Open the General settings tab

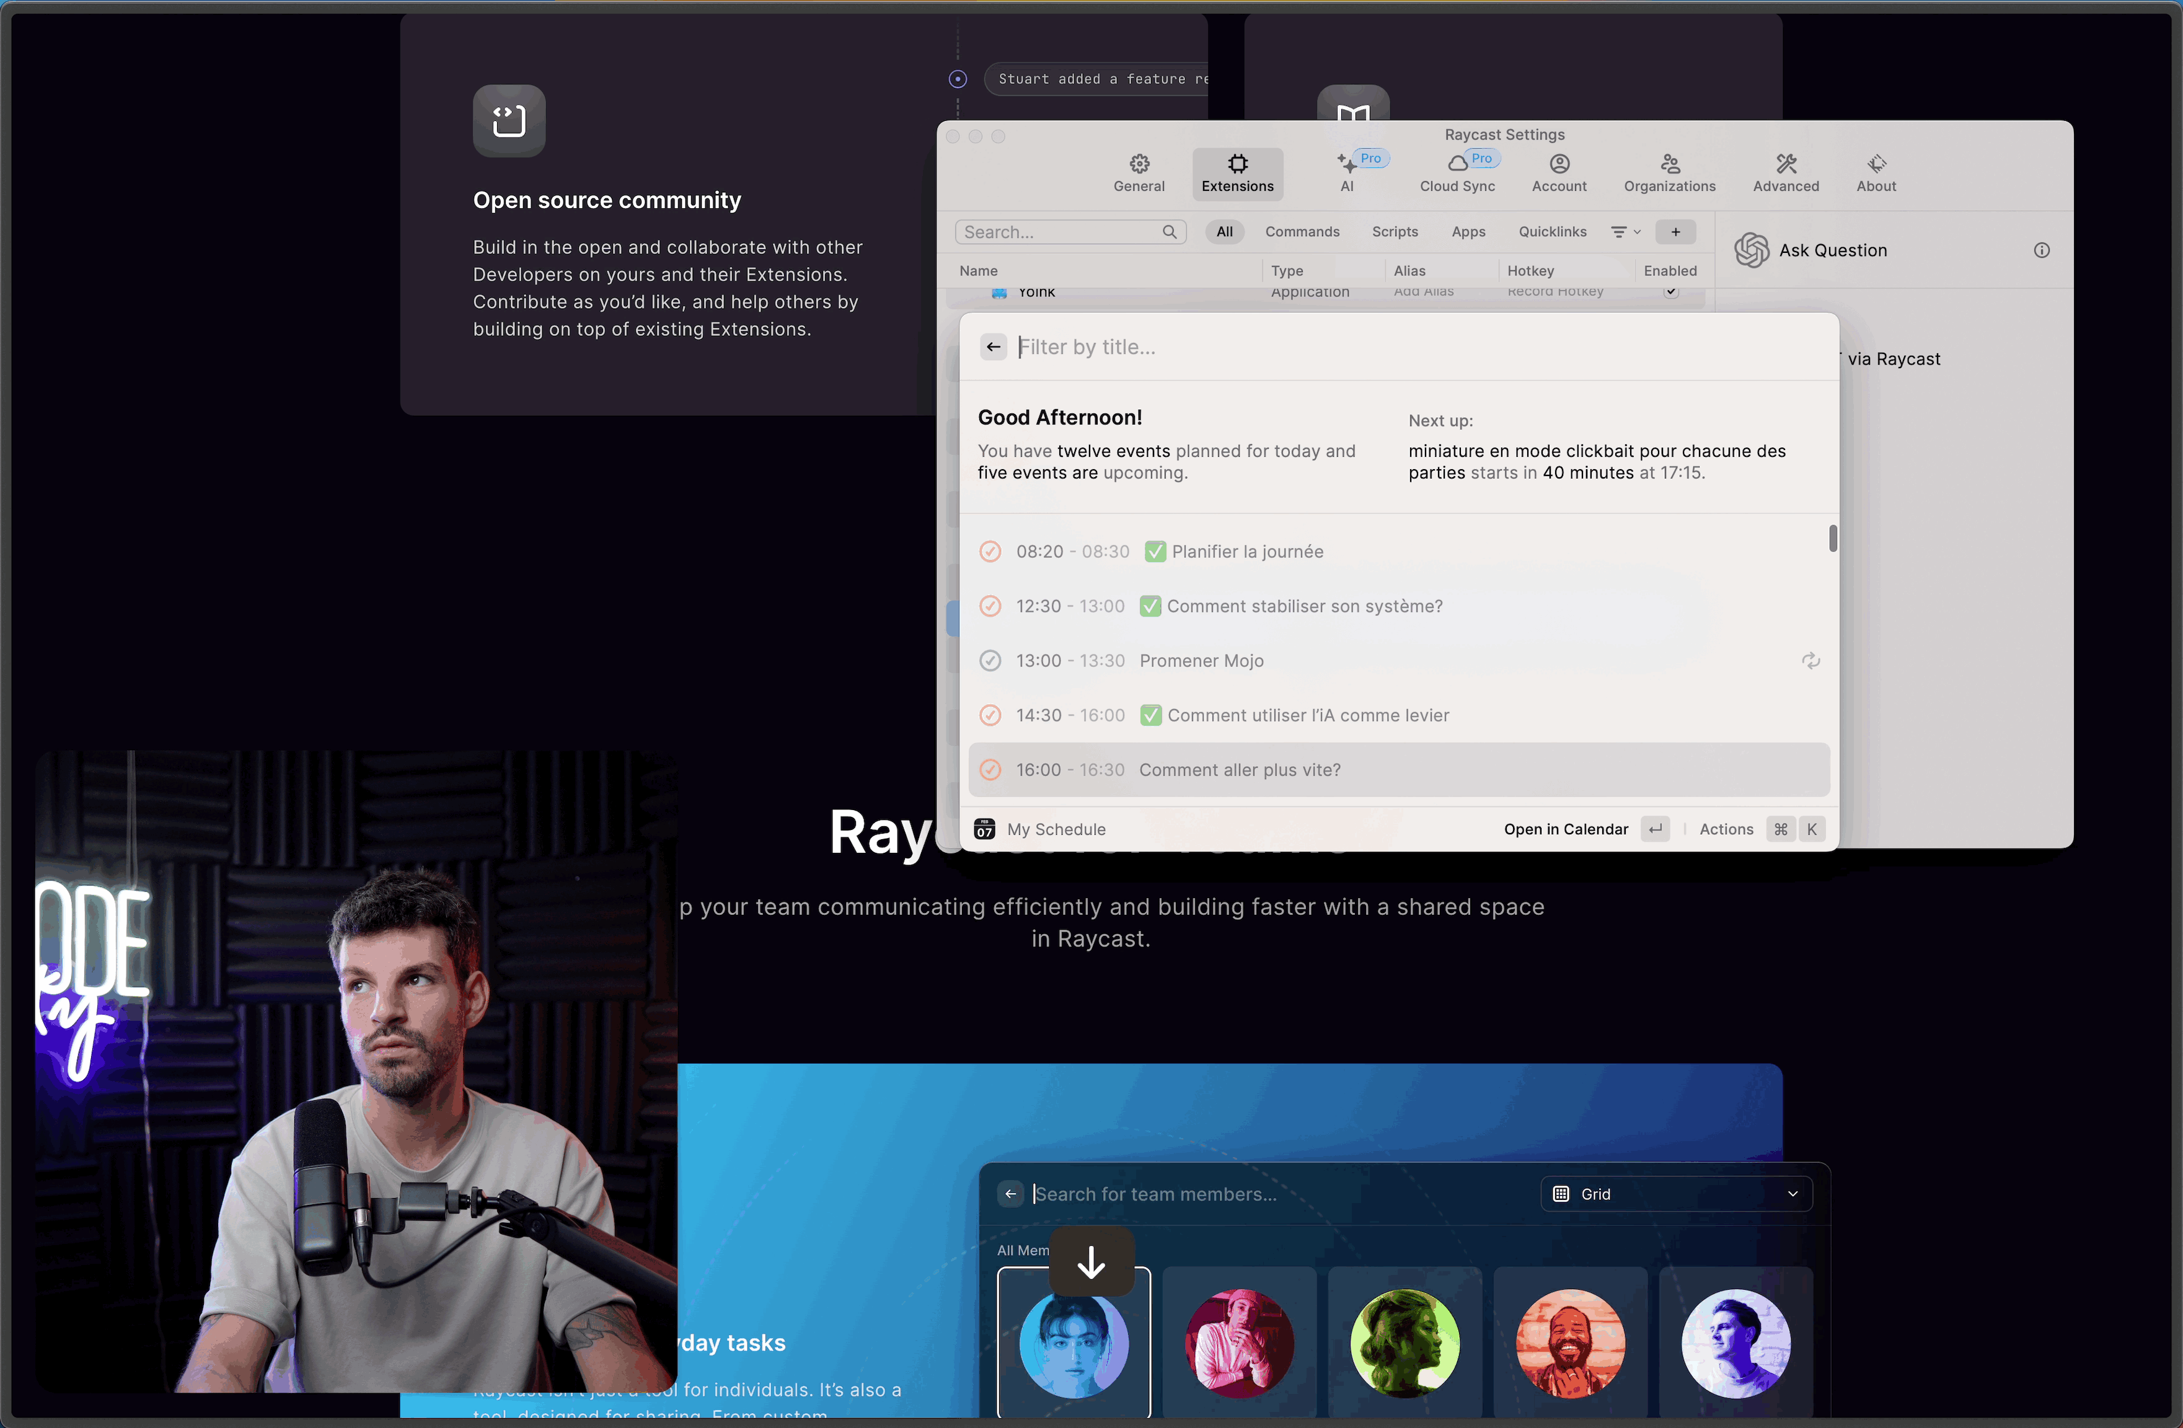click(x=1138, y=172)
